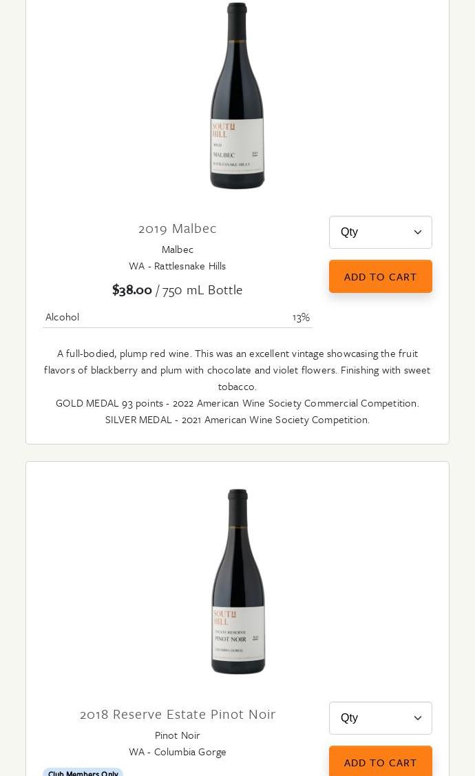The height and width of the screenshot is (776, 475).
Task: Click the Club Members Only badge
Action: coord(83,773)
